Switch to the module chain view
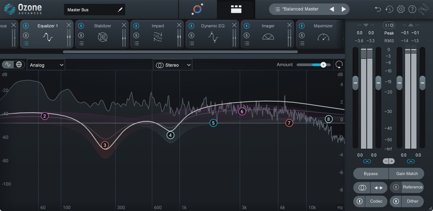This screenshot has width=433, height=211. 236,9
